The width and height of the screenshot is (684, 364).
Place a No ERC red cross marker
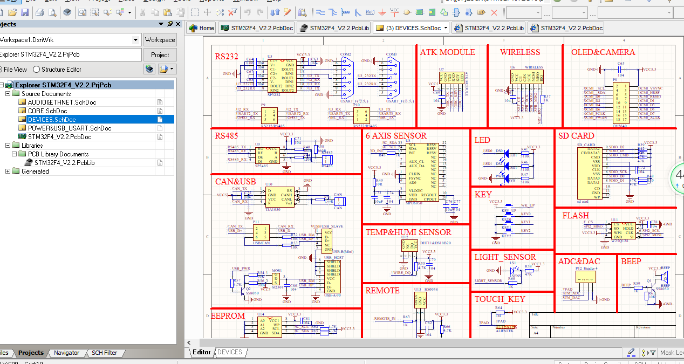pos(494,12)
